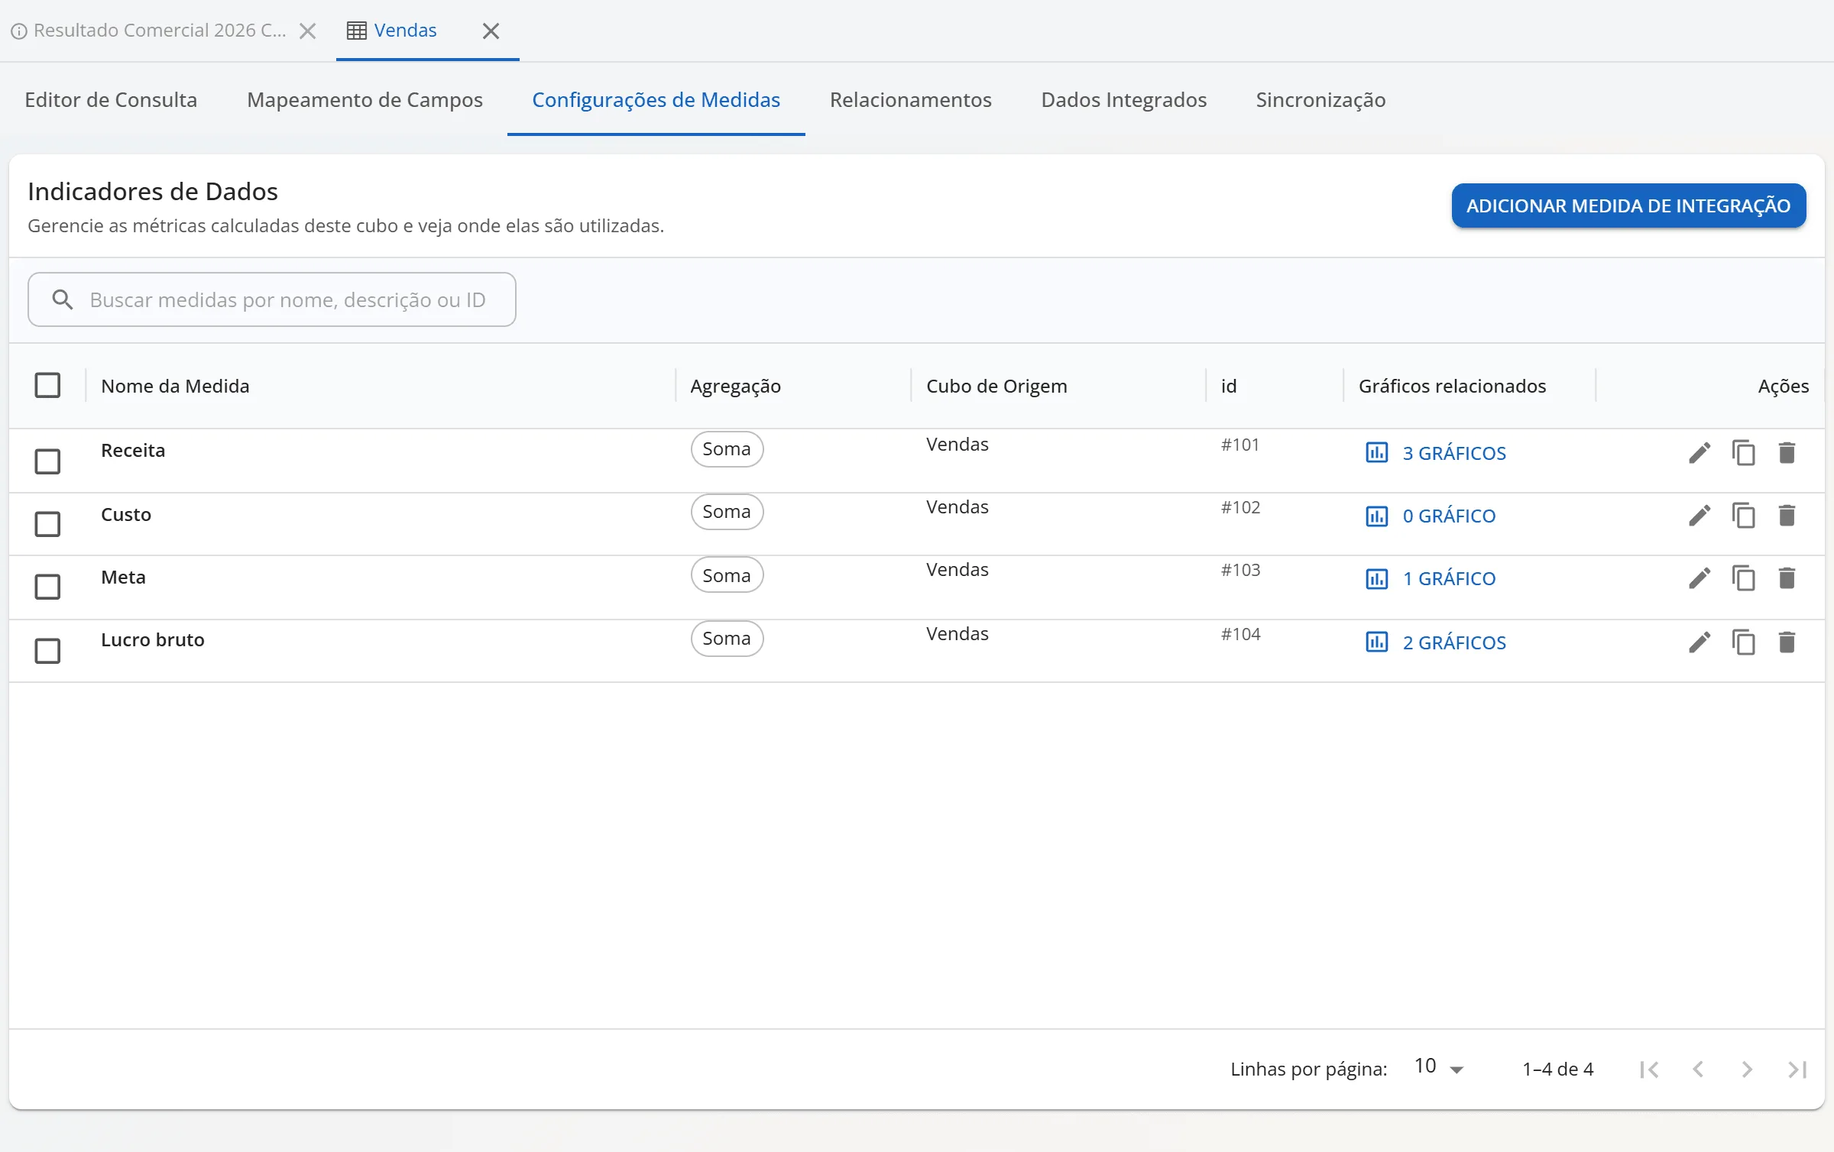Toggle the select-all checkbox in table header

[x=47, y=385]
